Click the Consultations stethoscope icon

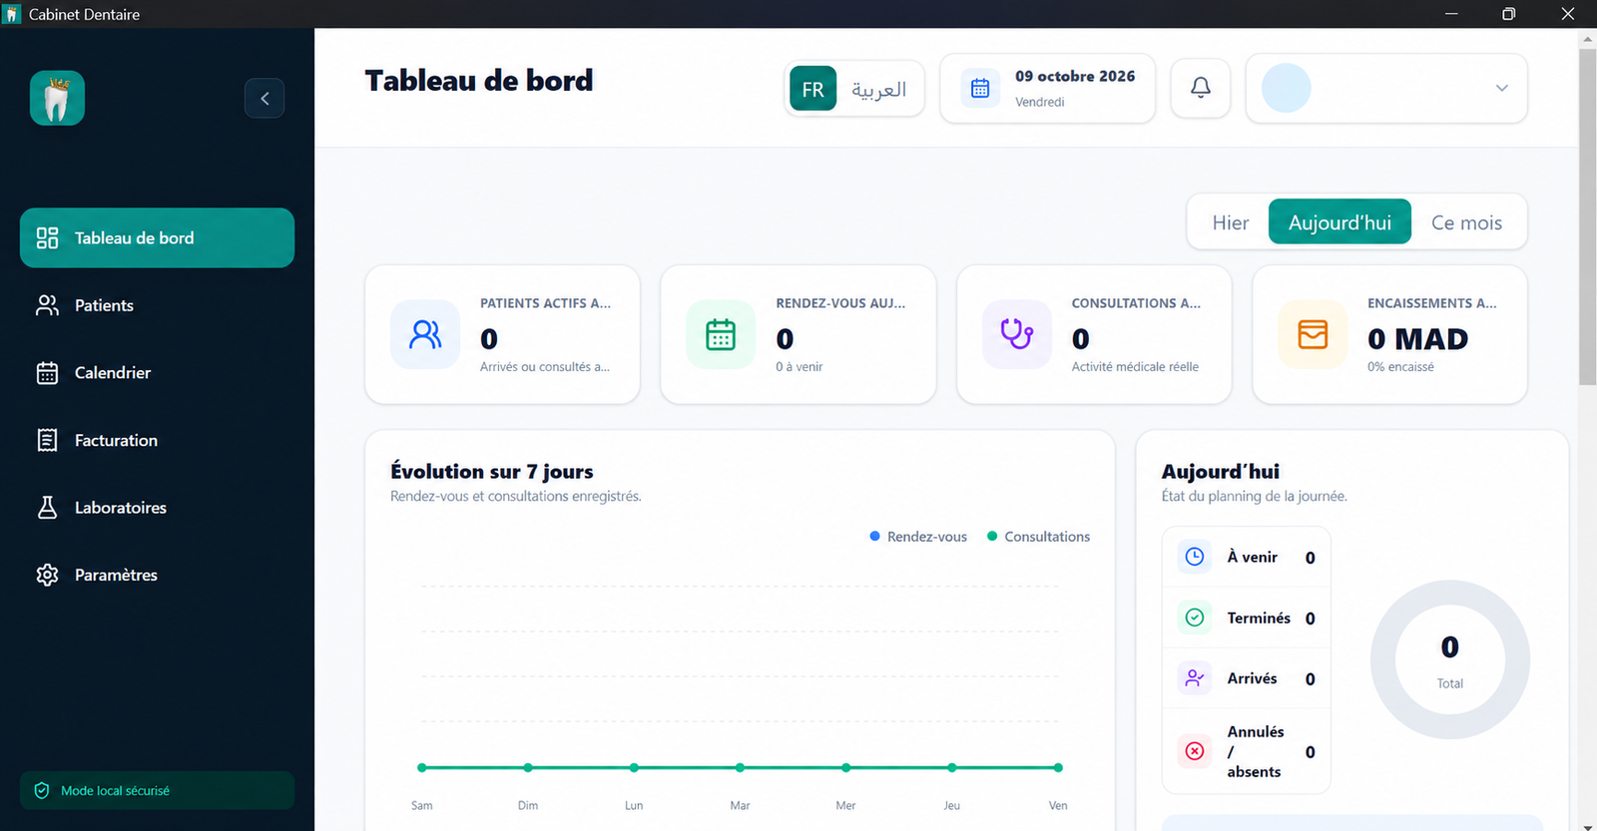pyautogui.click(x=1017, y=334)
